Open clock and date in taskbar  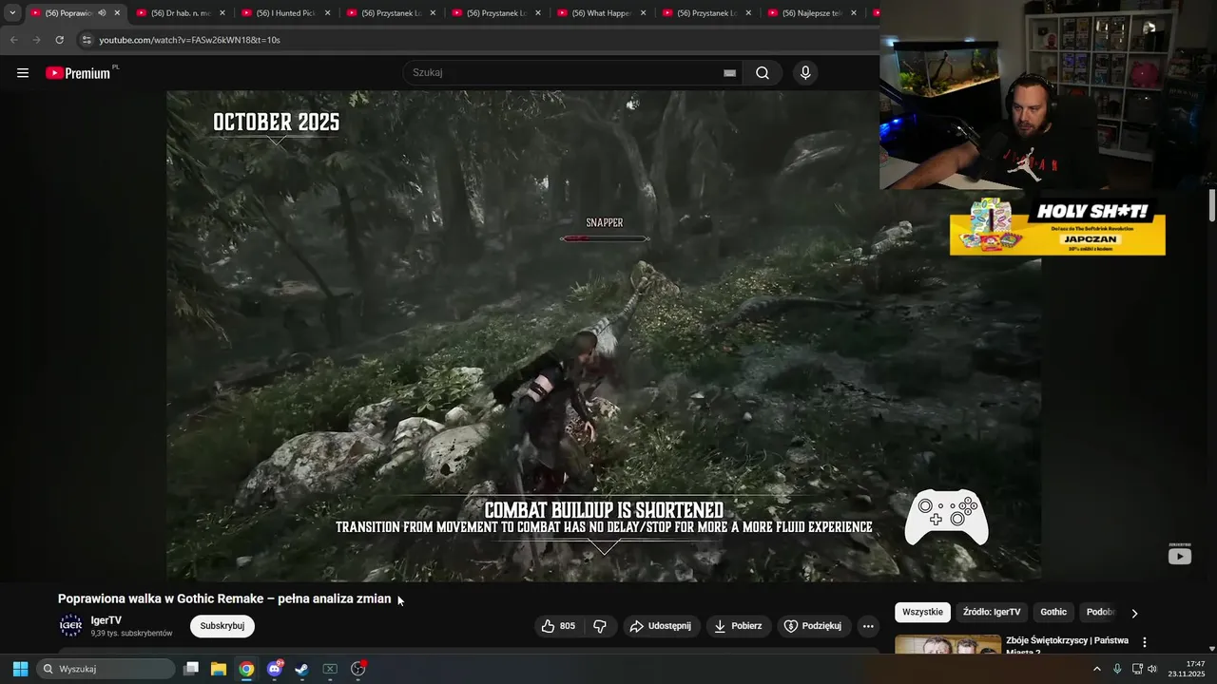pos(1188,669)
